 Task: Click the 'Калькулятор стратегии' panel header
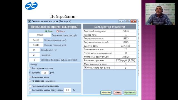(110, 27)
